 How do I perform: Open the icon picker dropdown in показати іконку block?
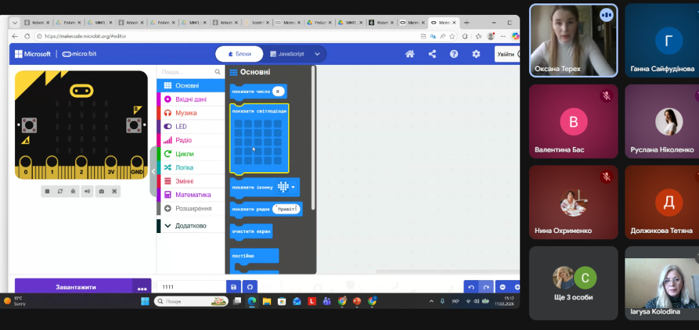[294, 187]
